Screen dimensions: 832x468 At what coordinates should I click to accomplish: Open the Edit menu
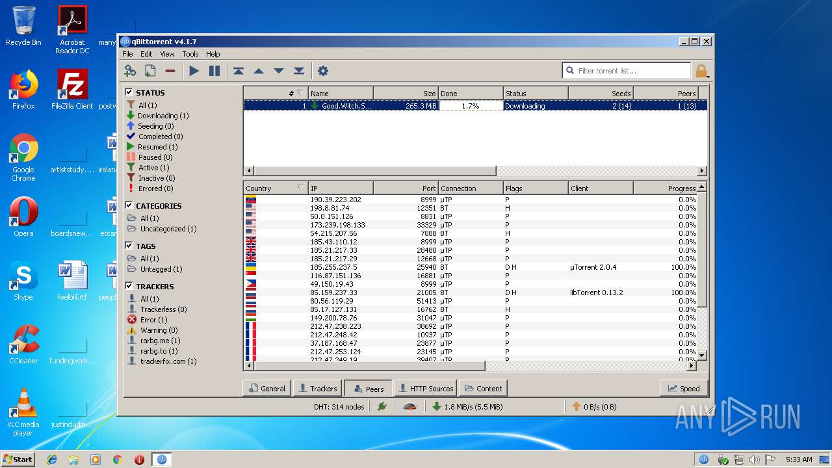pyautogui.click(x=146, y=54)
